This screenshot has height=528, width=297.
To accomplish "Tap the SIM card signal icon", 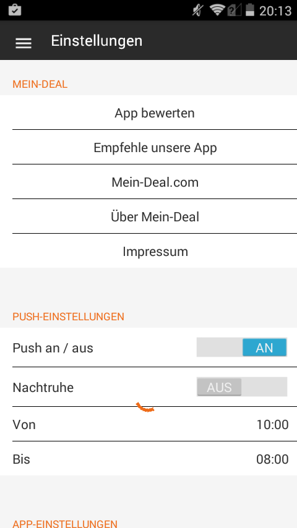I will click(235, 10).
